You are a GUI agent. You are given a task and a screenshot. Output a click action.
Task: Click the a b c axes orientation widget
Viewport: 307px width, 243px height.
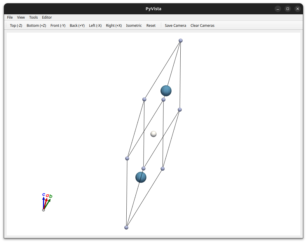47,202
